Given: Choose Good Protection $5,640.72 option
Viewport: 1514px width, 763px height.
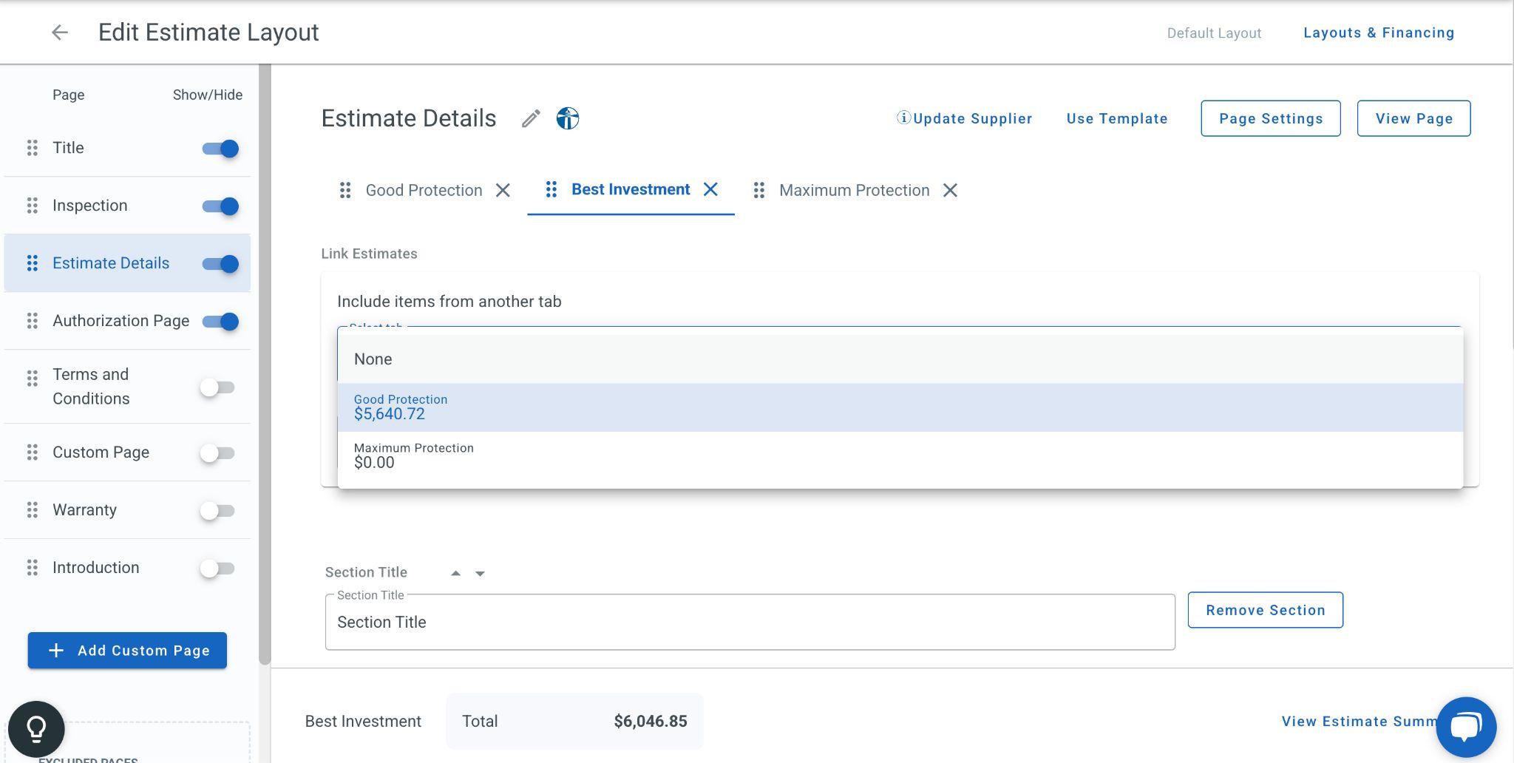Looking at the screenshot, I should (900, 407).
